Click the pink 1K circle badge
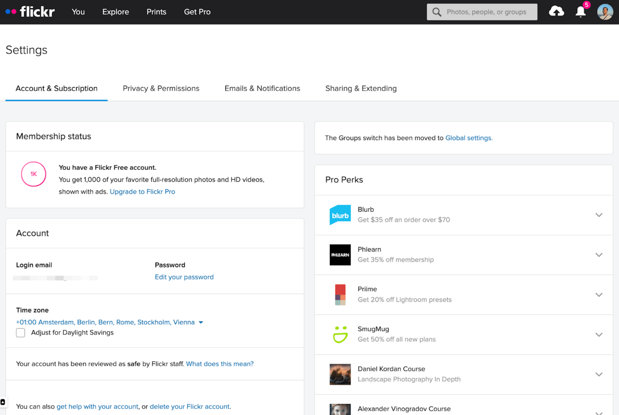619x415 pixels. coord(34,174)
